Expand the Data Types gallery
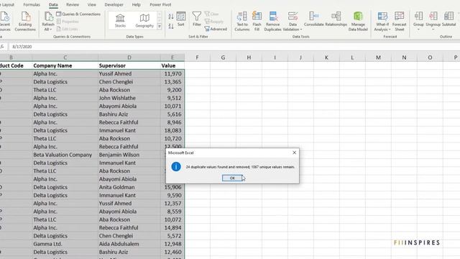Image resolution: width=460 pixels, height=259 pixels. 160,27
